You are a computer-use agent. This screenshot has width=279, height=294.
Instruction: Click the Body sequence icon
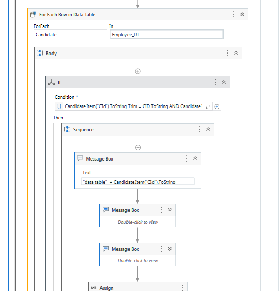(40, 54)
